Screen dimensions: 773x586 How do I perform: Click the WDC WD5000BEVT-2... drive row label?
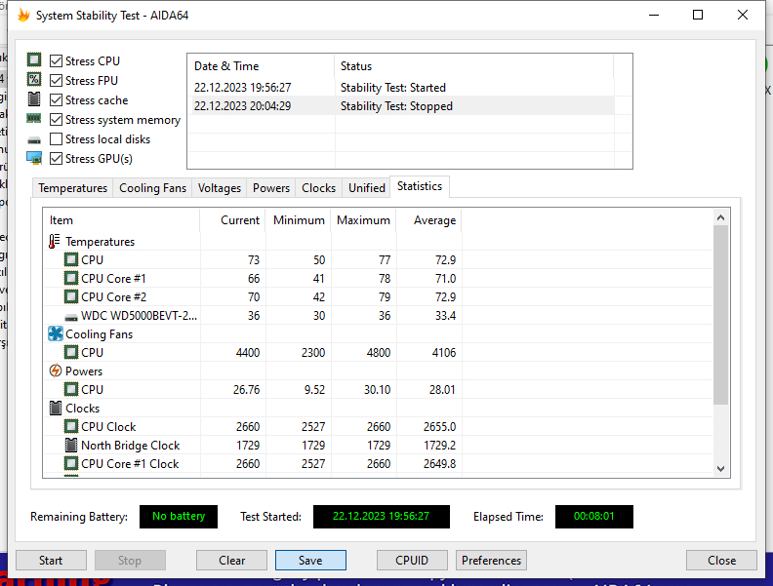(x=139, y=316)
